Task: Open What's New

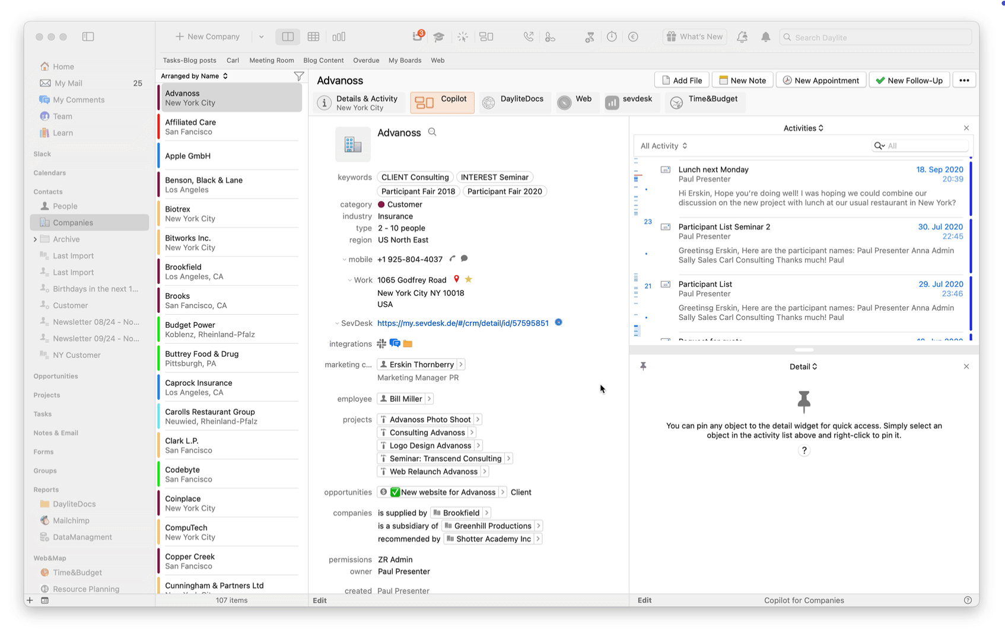Action: pyautogui.click(x=695, y=37)
